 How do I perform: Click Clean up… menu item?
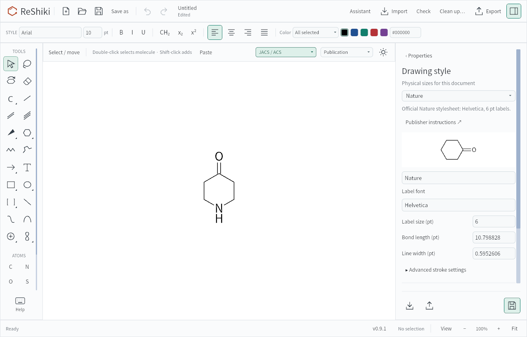click(452, 11)
